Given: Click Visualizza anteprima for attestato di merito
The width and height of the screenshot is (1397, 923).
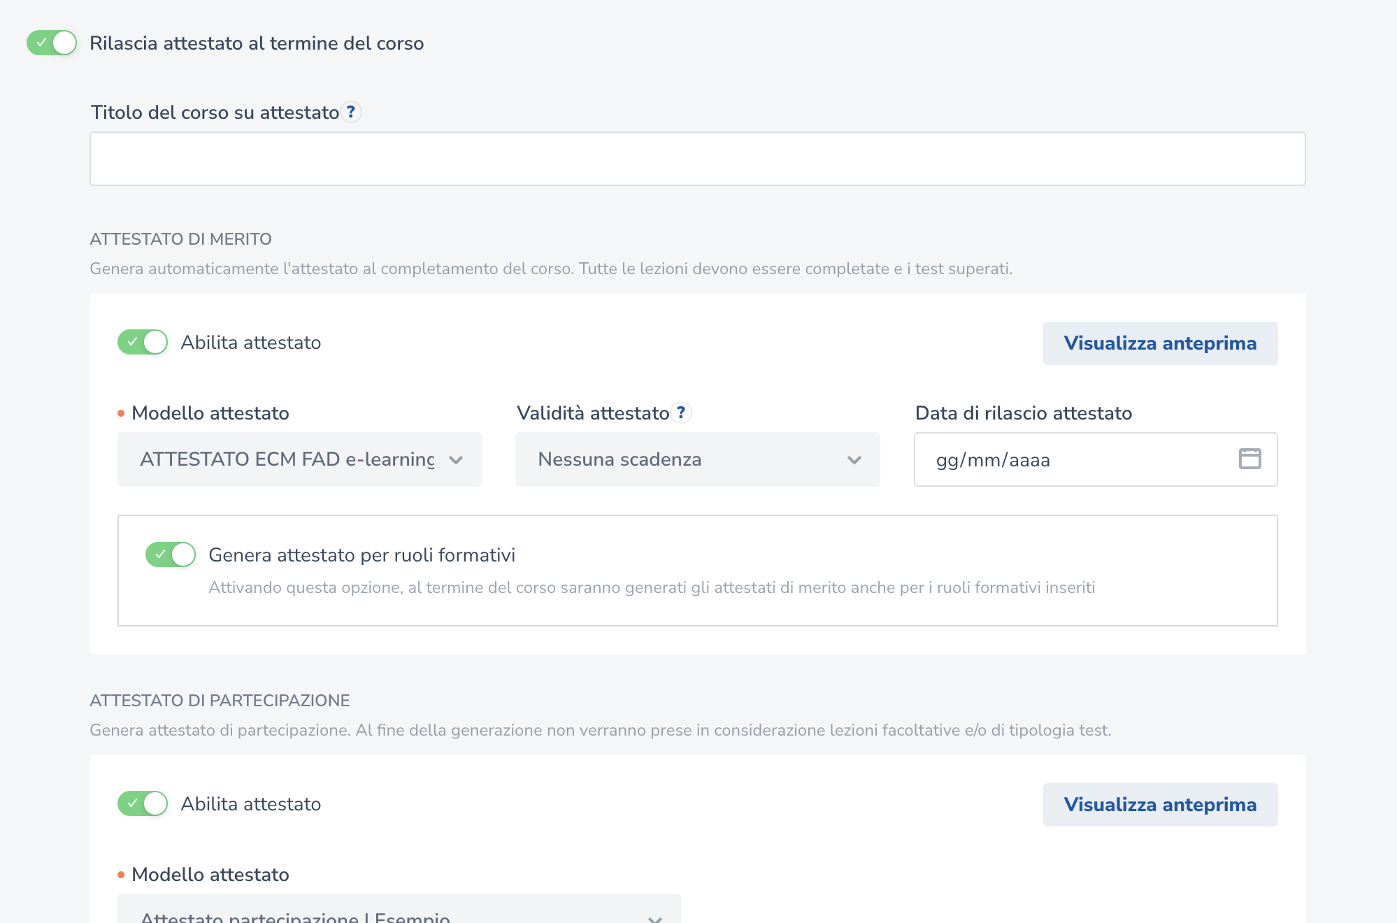Looking at the screenshot, I should [x=1160, y=343].
